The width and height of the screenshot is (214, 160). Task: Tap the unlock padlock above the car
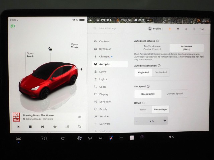click(50, 49)
